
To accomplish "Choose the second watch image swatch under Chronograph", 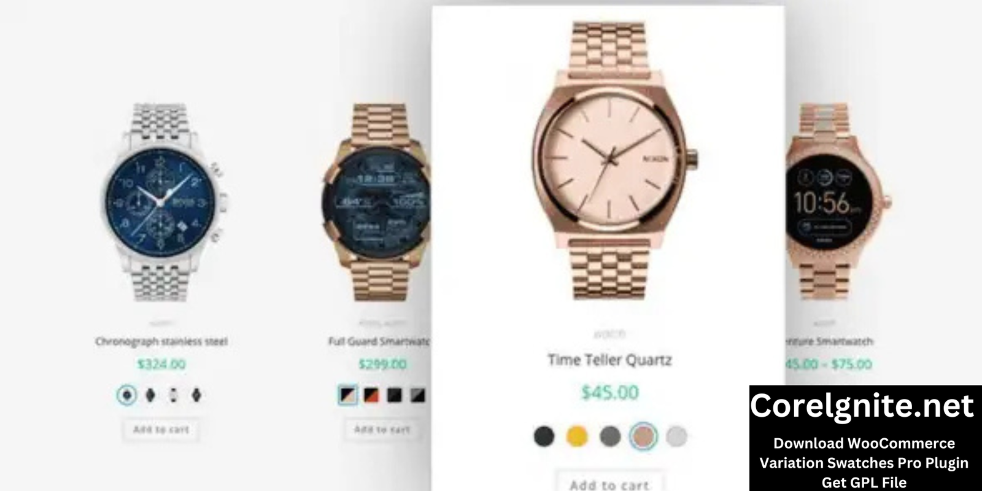I will [x=150, y=395].
